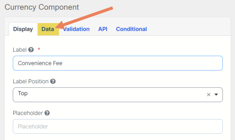
Task: Clear the Label Position selection with the x
Action: (209, 95)
